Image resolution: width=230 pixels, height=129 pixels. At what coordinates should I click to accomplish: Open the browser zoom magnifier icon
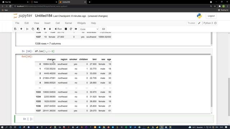tap(211, 6)
